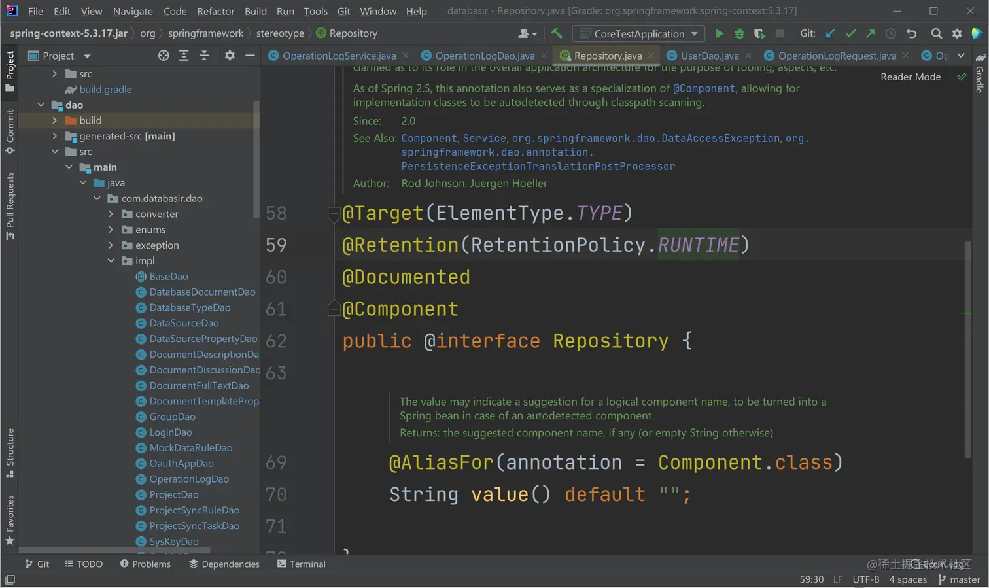This screenshot has height=588, width=989.
Task: Collapse the dao module folder
Action: [x=41, y=105]
